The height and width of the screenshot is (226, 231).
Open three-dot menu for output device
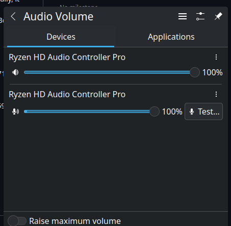216,57
